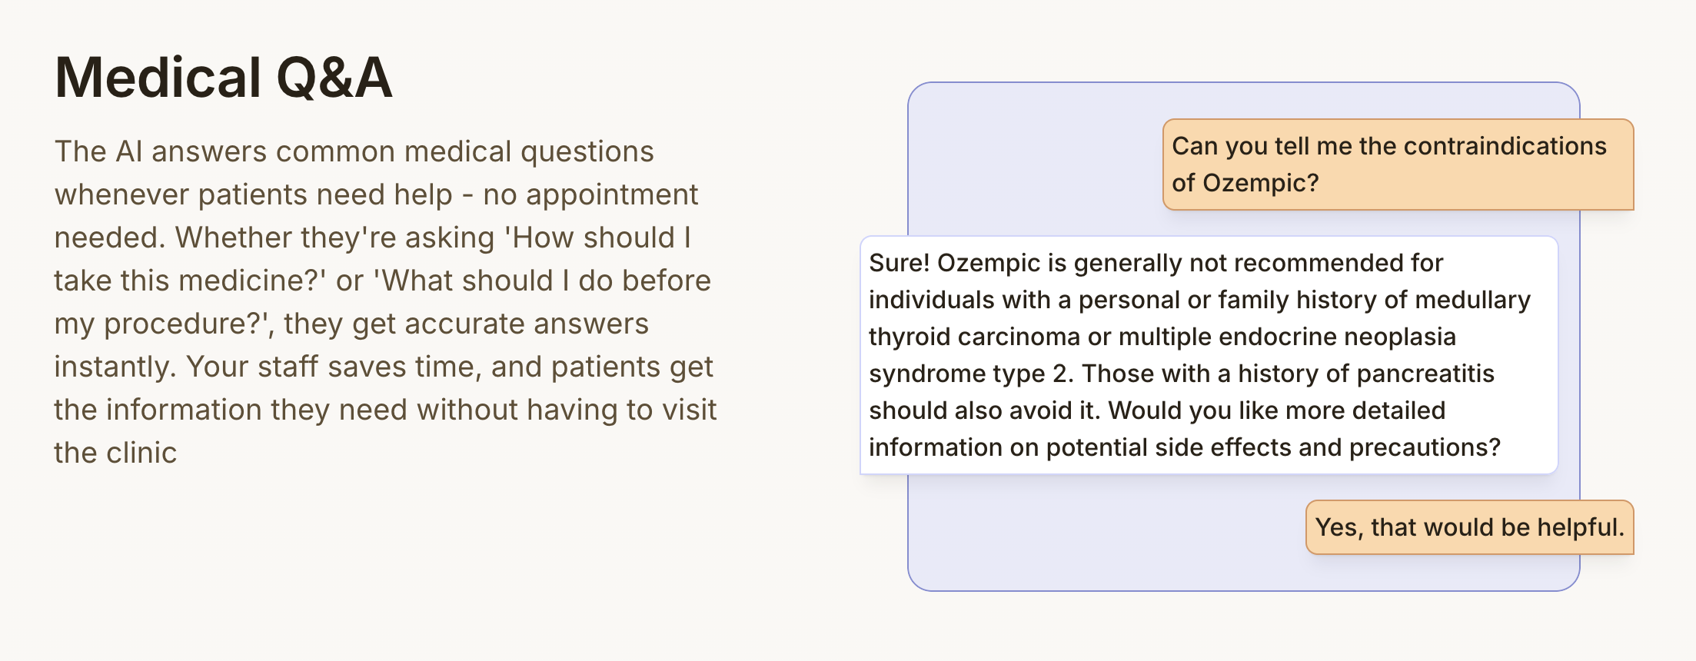Click 'The AI answers common medical questions' line
Image resolution: width=1696 pixels, height=661 pixels.
(354, 151)
